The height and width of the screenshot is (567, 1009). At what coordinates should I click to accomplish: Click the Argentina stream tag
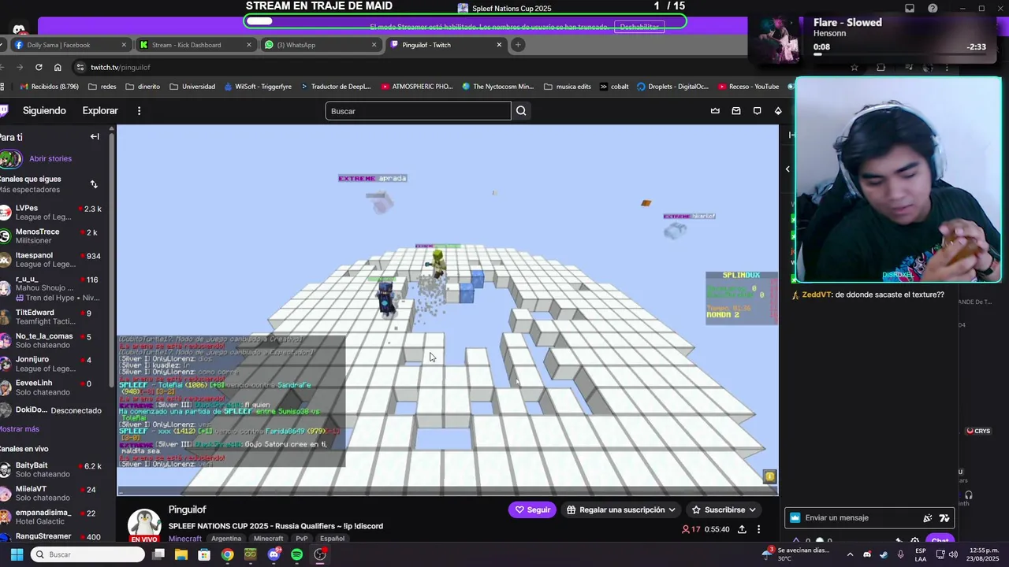[226, 539]
